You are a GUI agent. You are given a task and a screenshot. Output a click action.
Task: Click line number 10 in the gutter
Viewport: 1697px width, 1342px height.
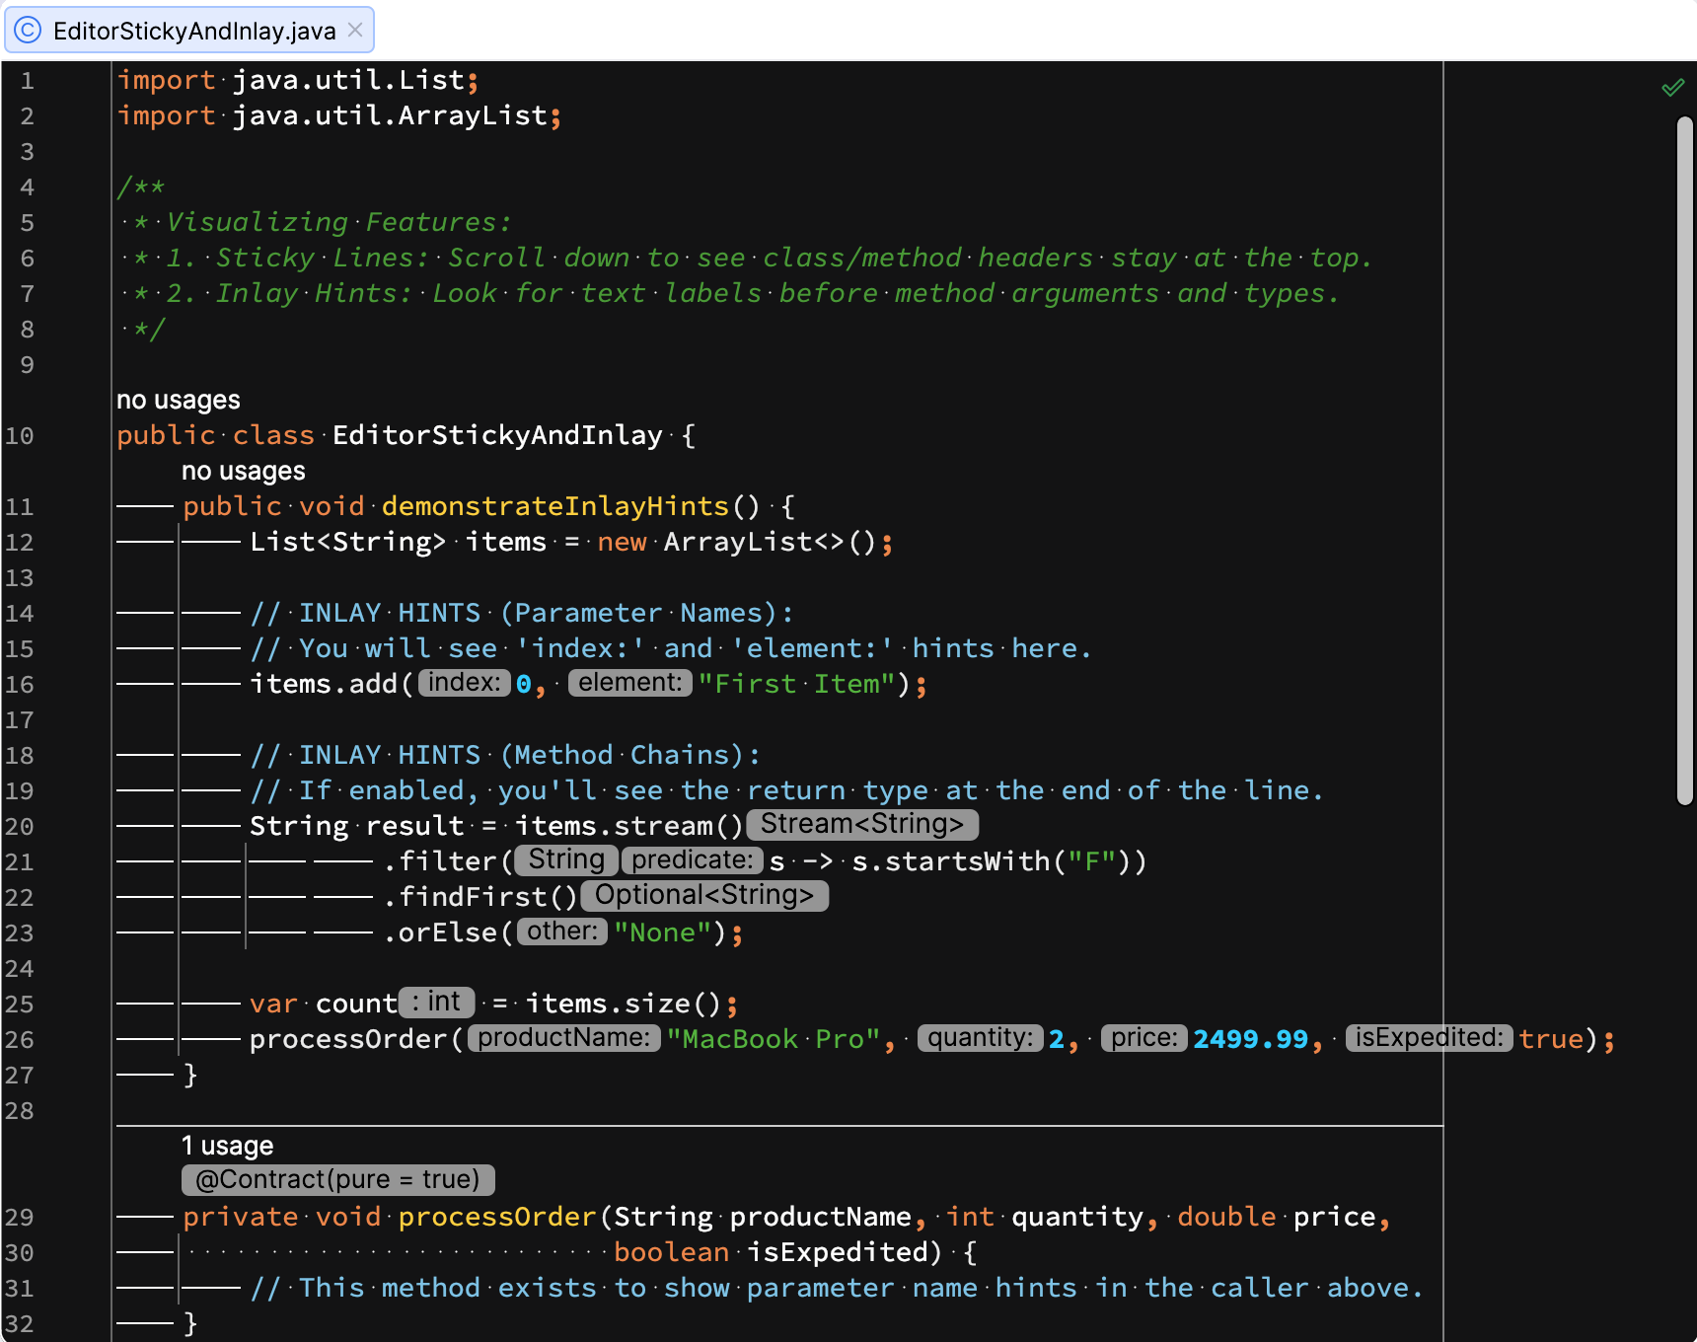pos(19,435)
